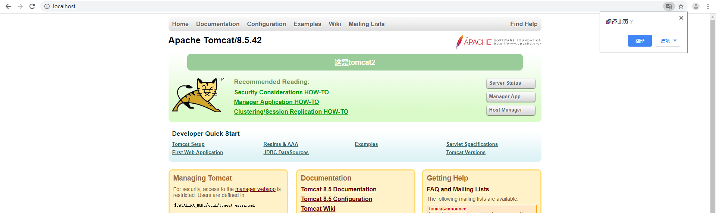Viewport: 716px width, 213px height.
Task: Click the address bar showing localhost
Action: (x=351, y=6)
